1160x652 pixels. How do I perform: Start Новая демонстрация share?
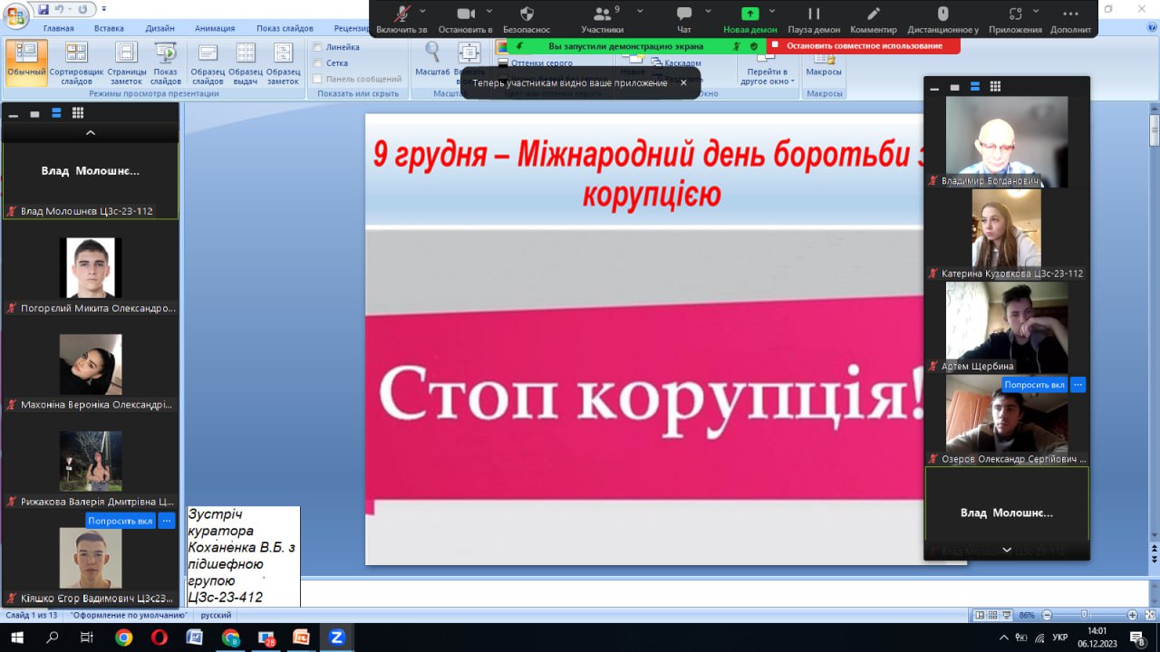750,18
